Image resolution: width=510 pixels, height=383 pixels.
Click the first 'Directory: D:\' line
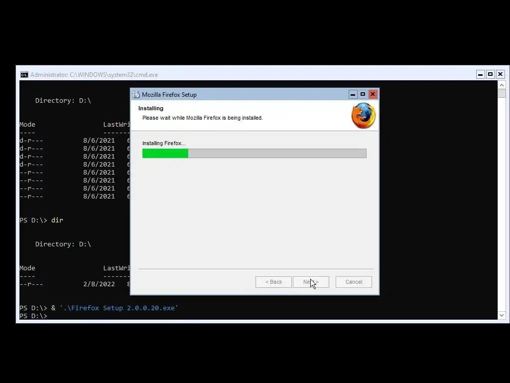tap(63, 100)
